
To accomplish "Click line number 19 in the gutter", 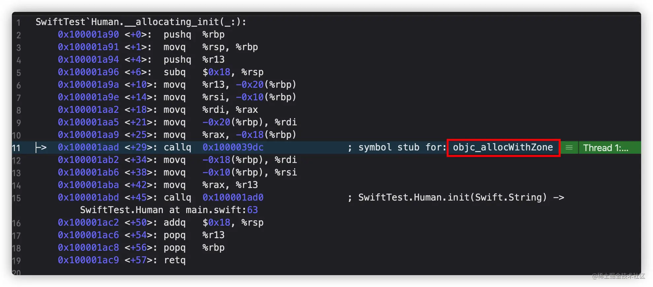I will point(17,261).
